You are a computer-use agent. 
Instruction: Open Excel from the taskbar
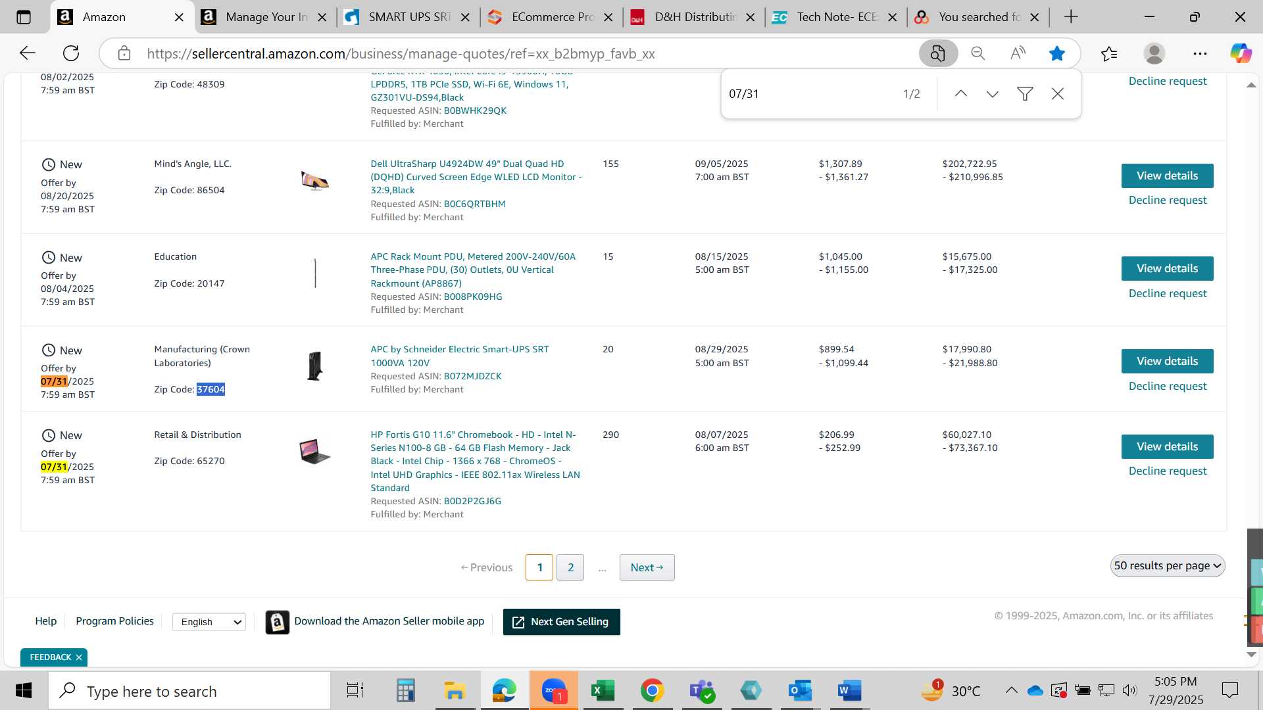[x=603, y=690]
